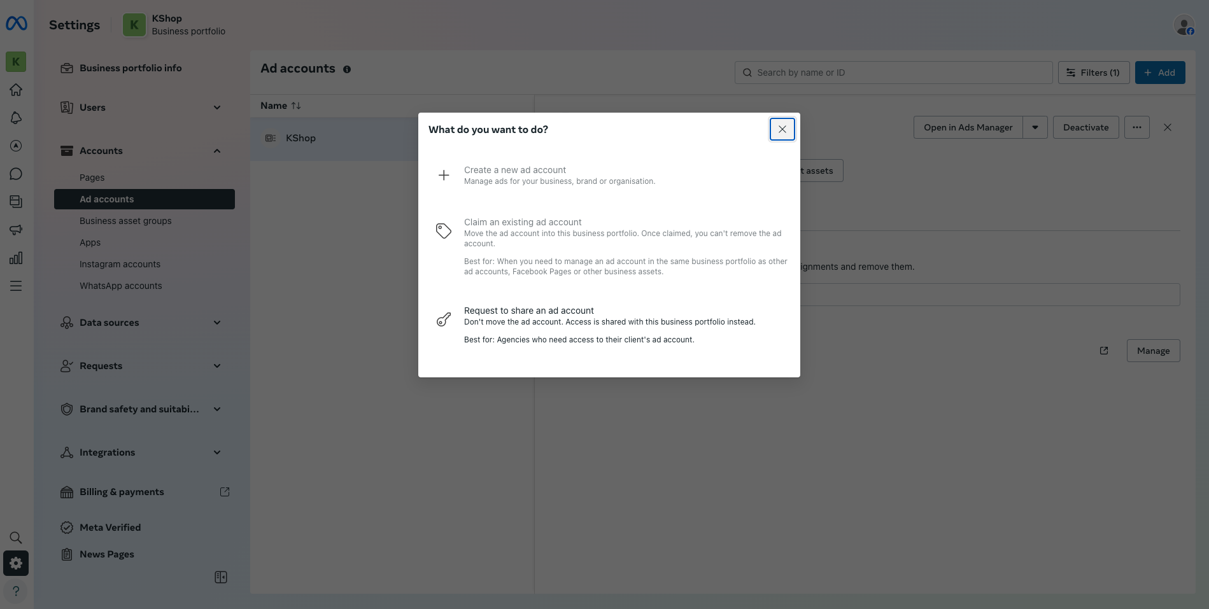This screenshot has width=1209, height=609.
Task: Click the Deactivate button
Action: click(x=1086, y=127)
